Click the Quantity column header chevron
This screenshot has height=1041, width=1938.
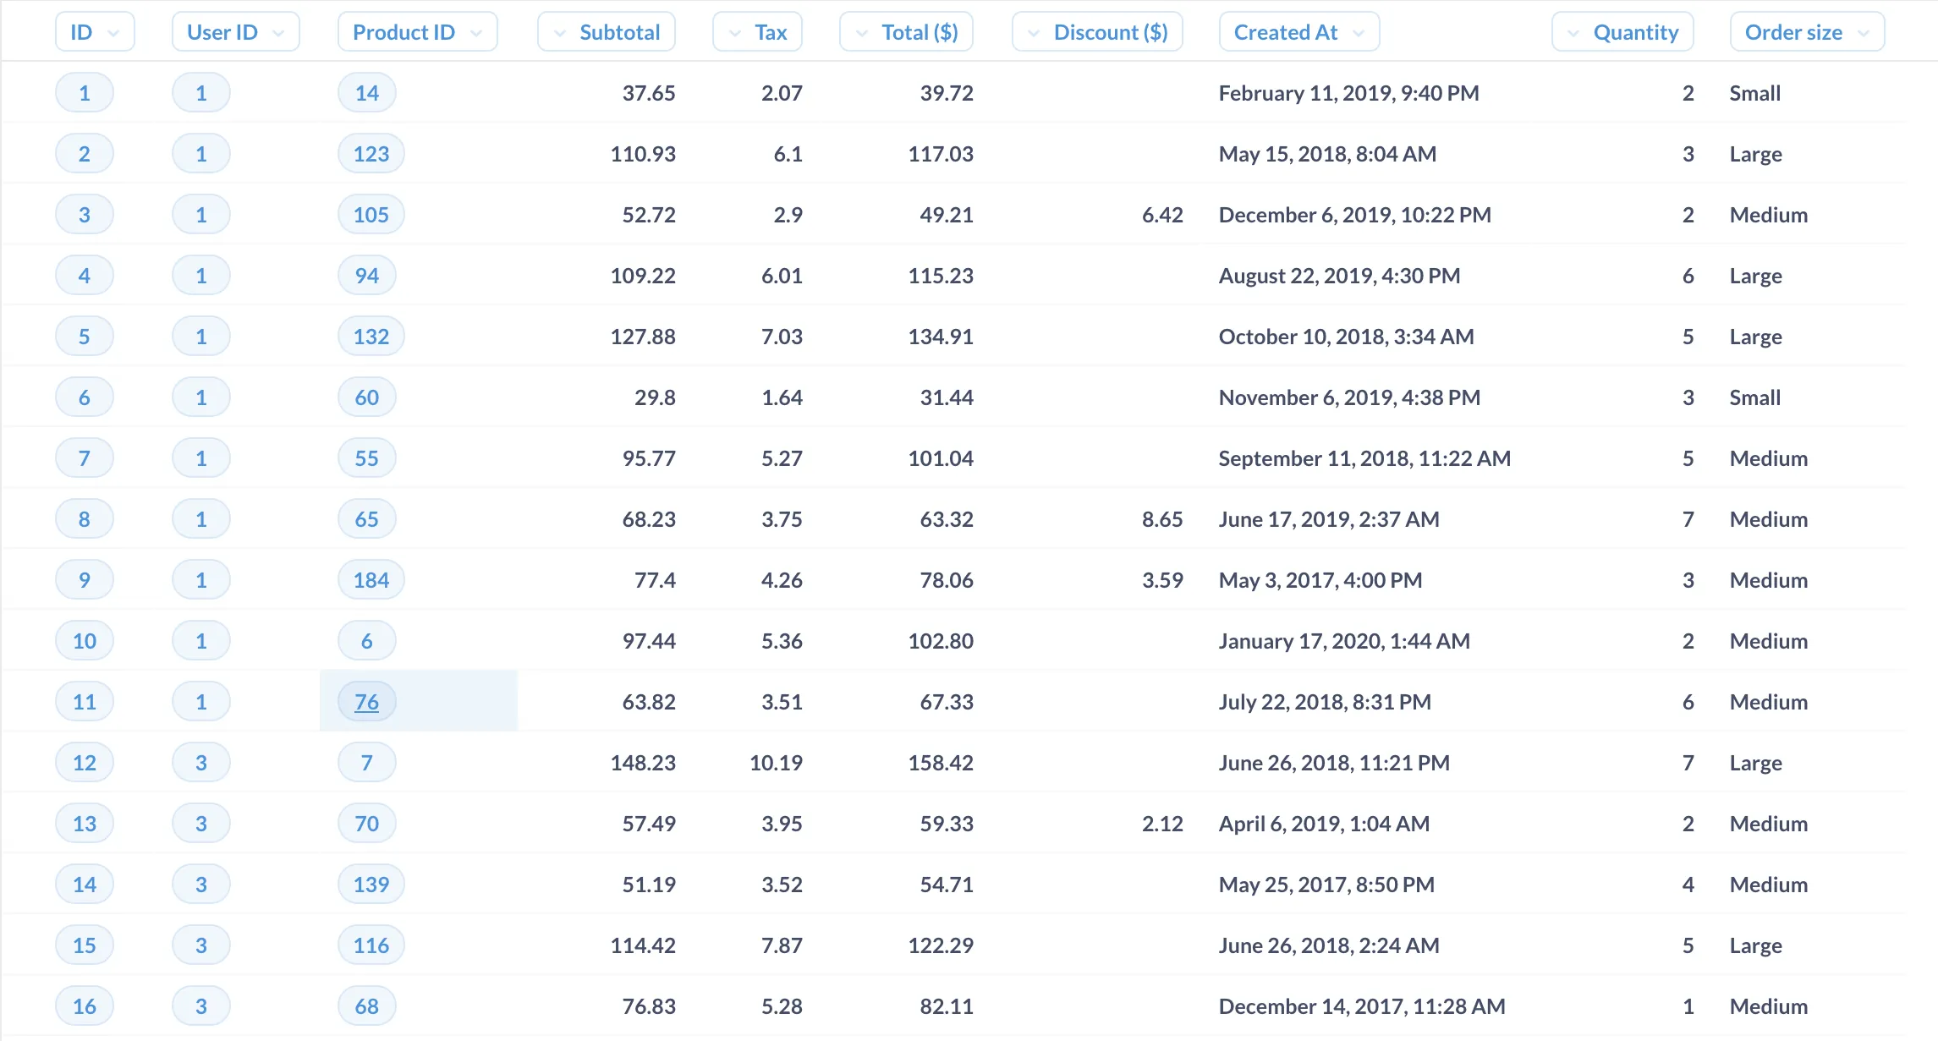tap(1573, 33)
